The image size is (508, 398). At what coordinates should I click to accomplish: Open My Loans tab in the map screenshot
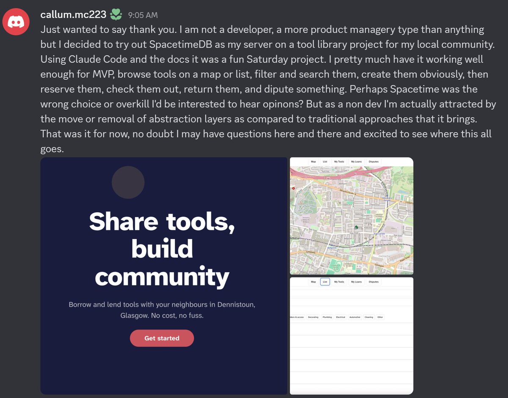point(356,161)
